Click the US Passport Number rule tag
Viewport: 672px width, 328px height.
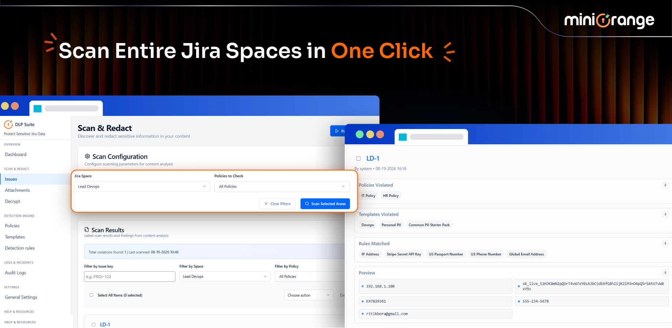[x=446, y=254]
